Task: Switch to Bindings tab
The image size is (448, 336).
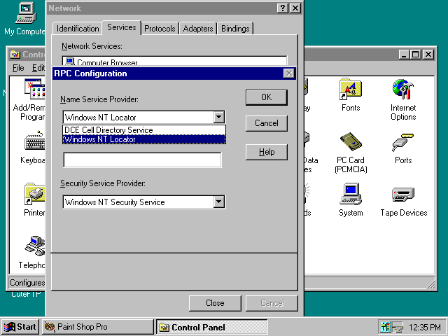Action: tap(235, 29)
